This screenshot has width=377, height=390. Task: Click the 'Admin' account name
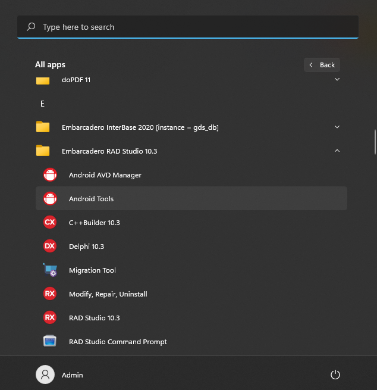pyautogui.click(x=73, y=375)
